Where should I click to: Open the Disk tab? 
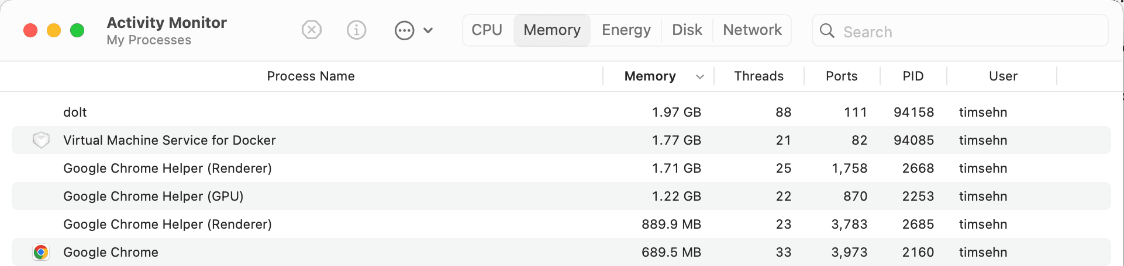click(x=687, y=30)
